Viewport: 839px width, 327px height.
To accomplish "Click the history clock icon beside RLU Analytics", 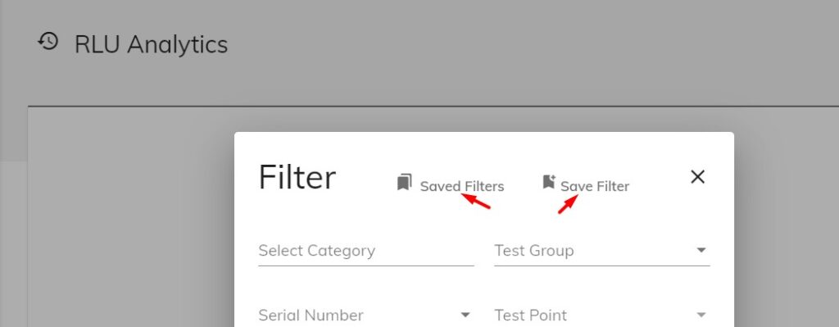I will coord(48,42).
